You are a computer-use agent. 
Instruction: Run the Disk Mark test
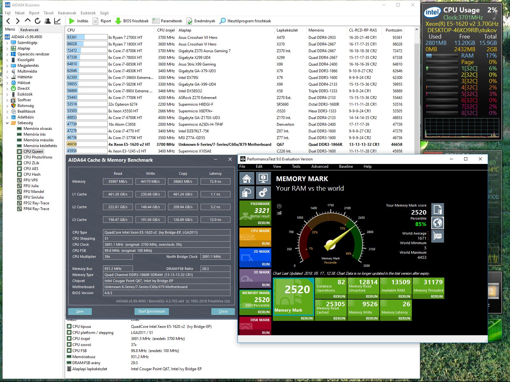pos(266,333)
